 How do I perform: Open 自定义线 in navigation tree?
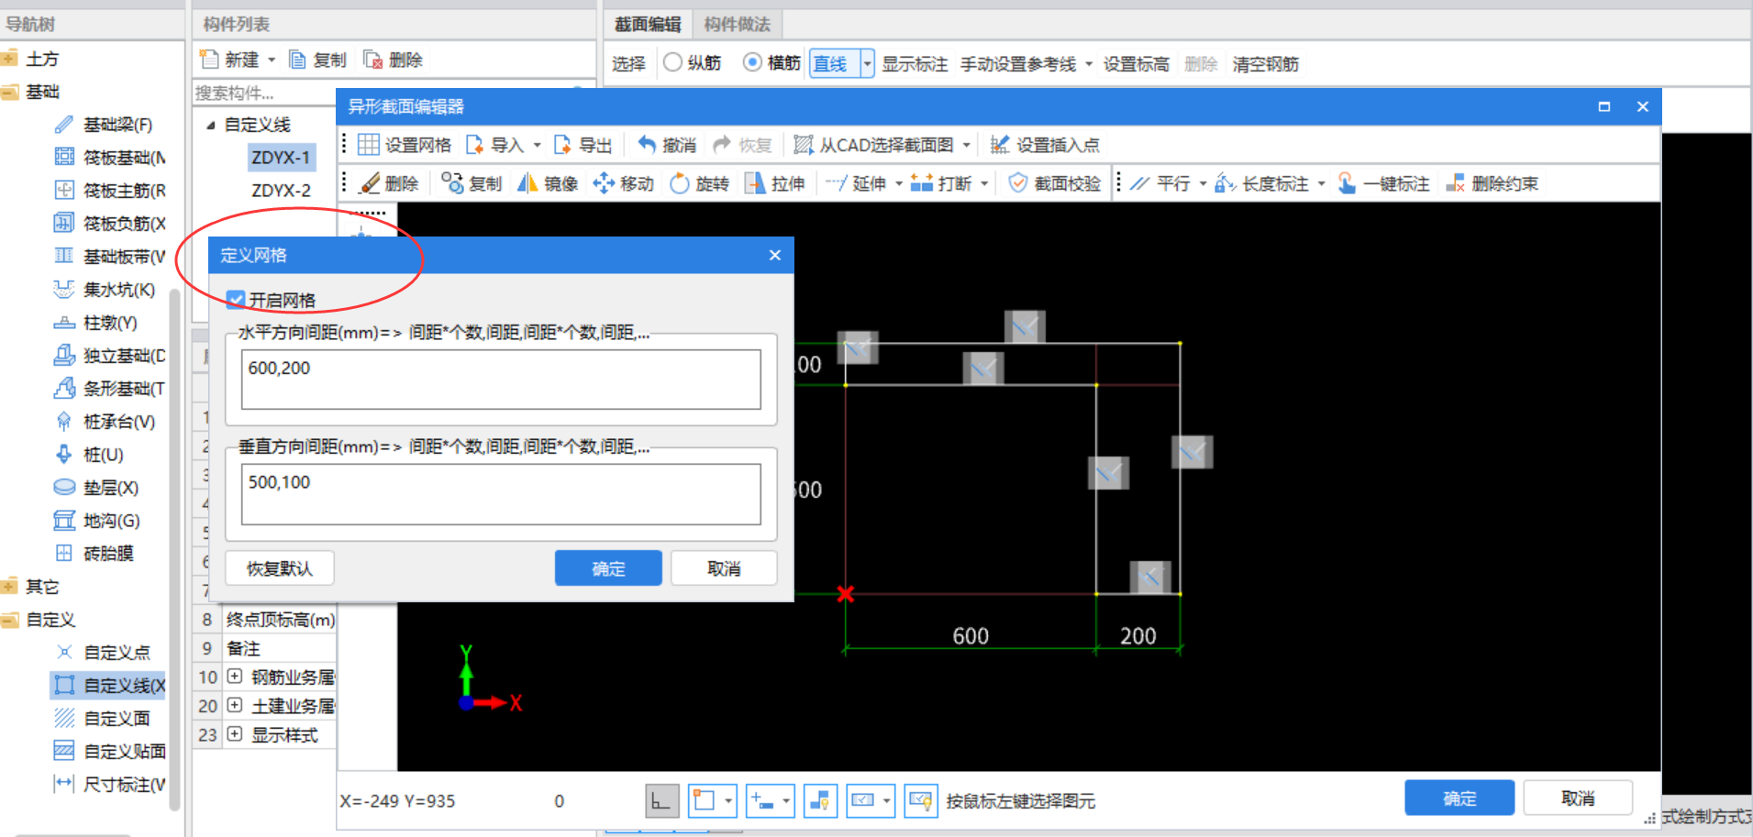point(108,685)
